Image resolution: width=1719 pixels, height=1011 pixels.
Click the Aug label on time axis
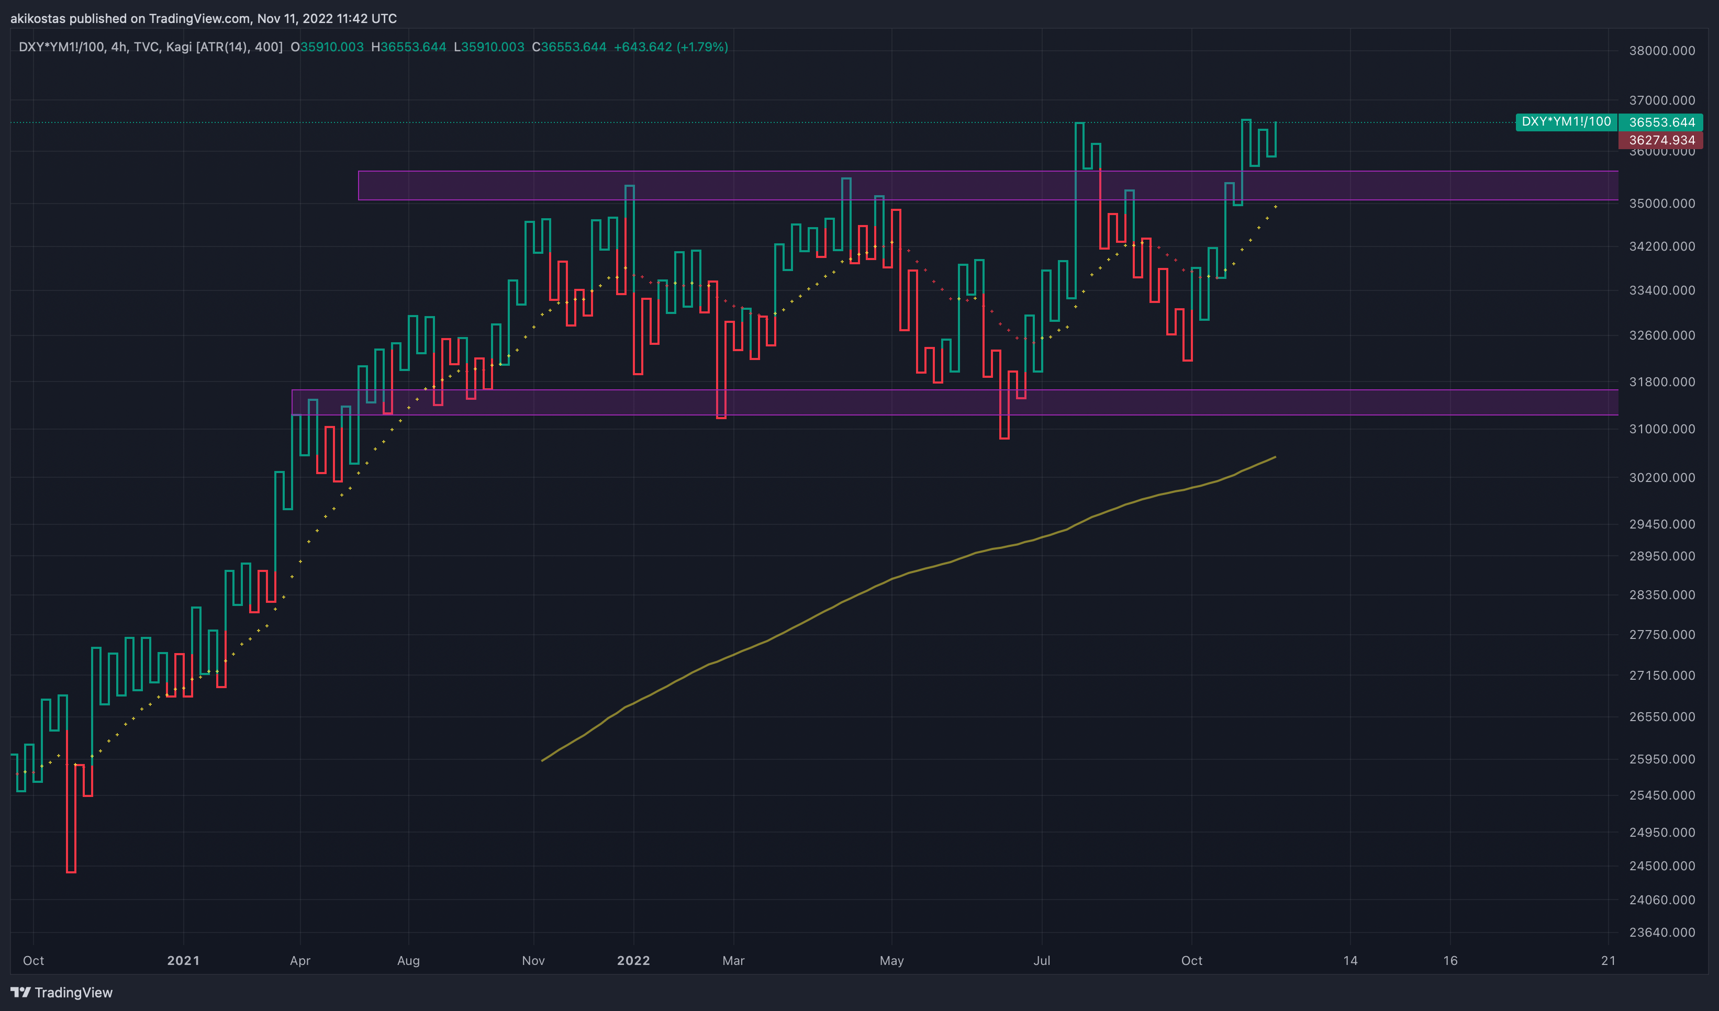tap(409, 961)
